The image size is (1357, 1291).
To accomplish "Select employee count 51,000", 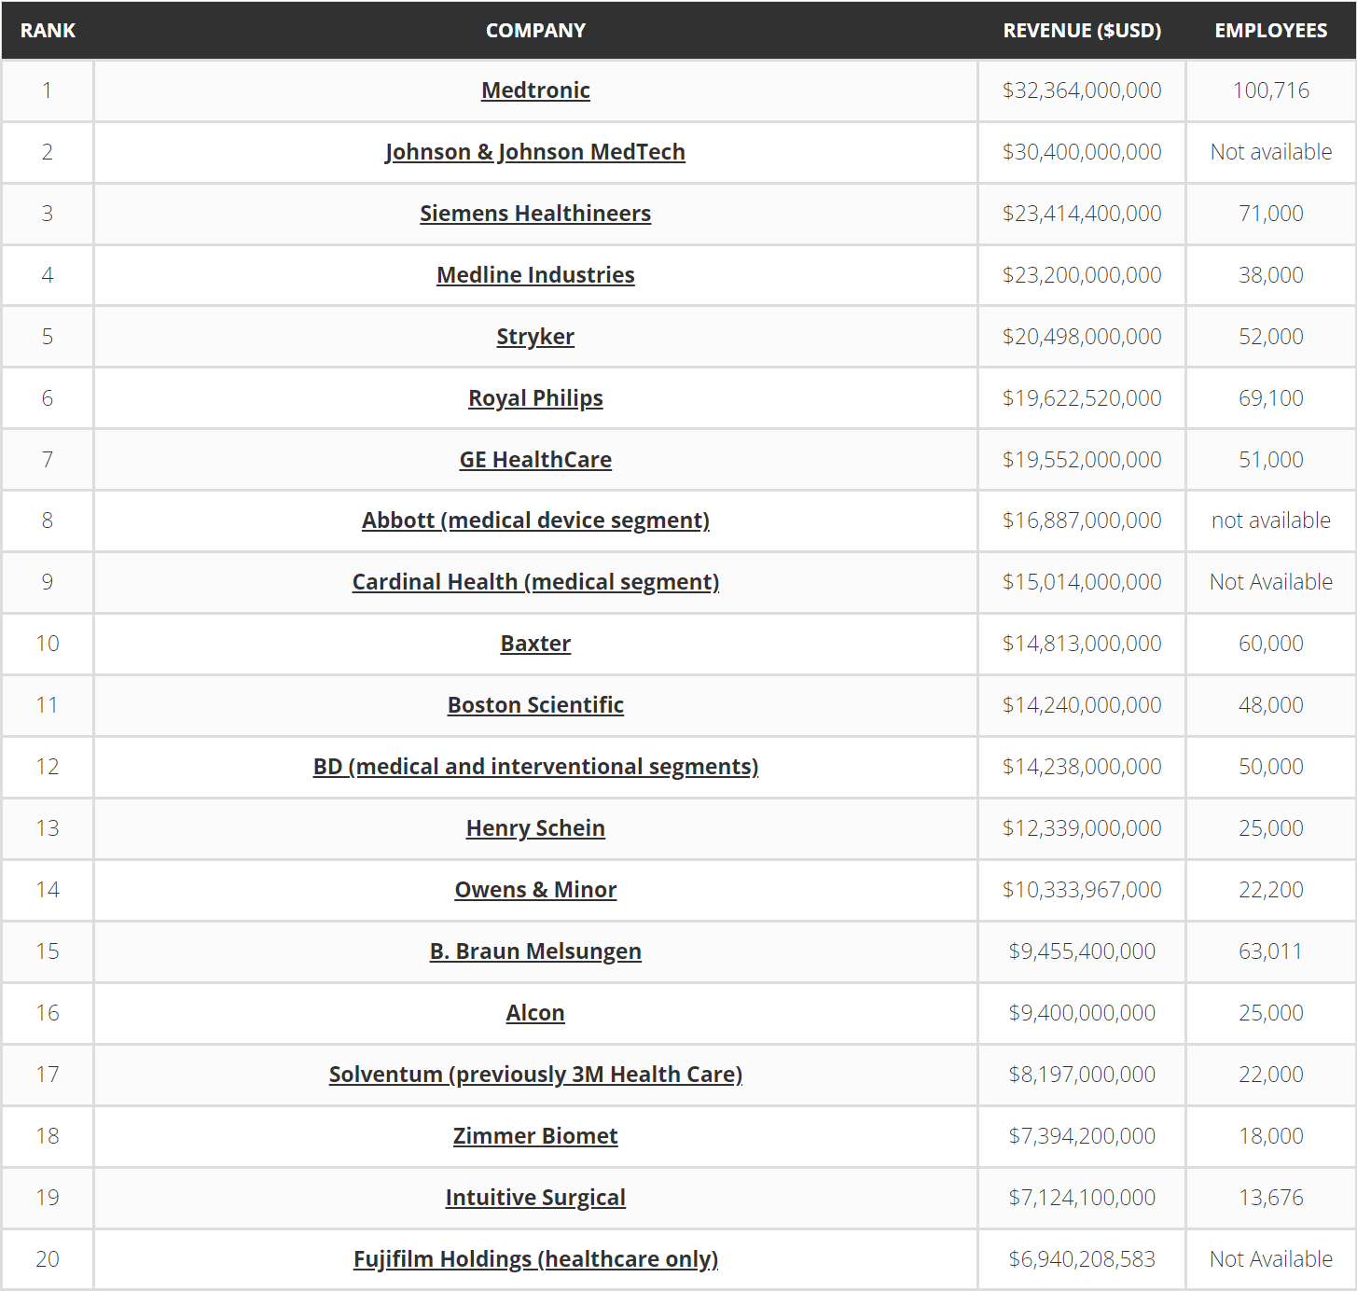I will [1271, 460].
